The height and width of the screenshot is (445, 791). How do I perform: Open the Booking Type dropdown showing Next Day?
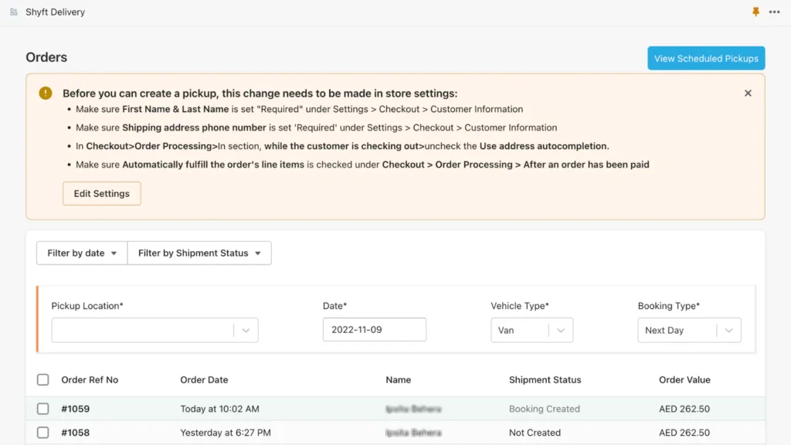pyautogui.click(x=689, y=330)
